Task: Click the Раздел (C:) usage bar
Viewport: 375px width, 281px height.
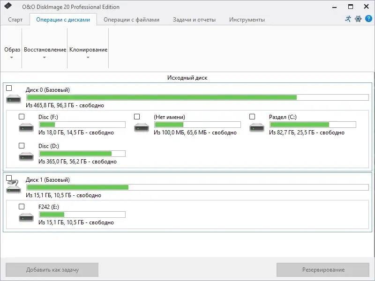Action: click(x=313, y=125)
